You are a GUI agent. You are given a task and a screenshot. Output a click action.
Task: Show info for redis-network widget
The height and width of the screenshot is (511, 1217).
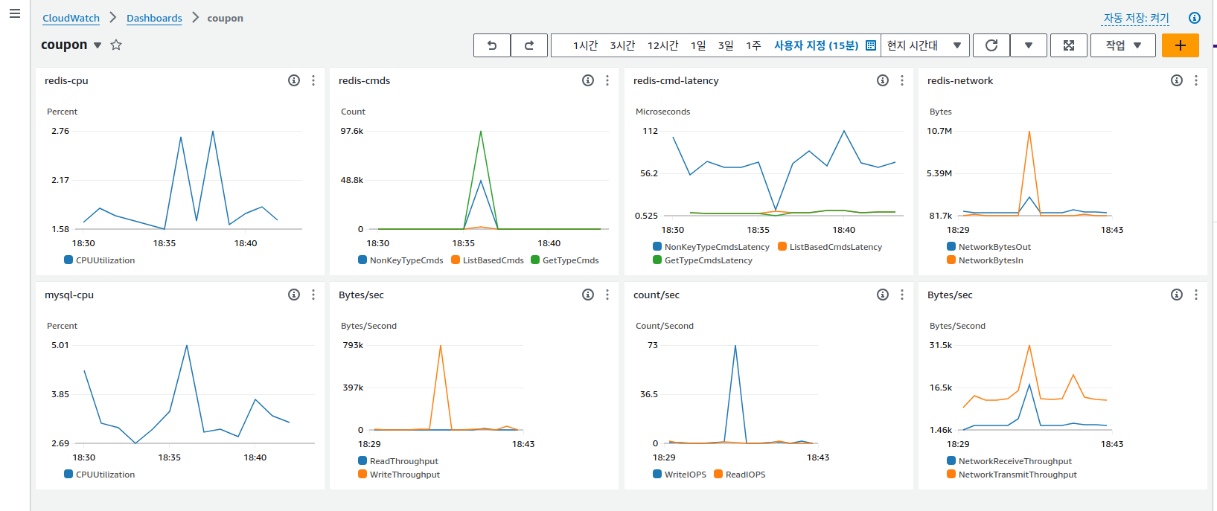click(x=1177, y=80)
